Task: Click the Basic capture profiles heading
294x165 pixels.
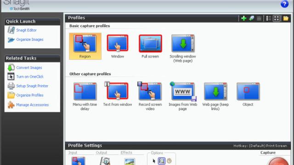Action: point(90,26)
